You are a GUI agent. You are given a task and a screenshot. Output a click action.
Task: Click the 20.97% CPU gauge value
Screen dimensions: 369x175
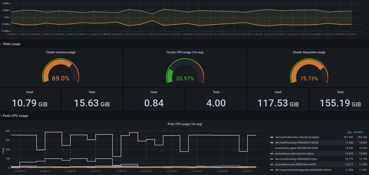(185, 79)
